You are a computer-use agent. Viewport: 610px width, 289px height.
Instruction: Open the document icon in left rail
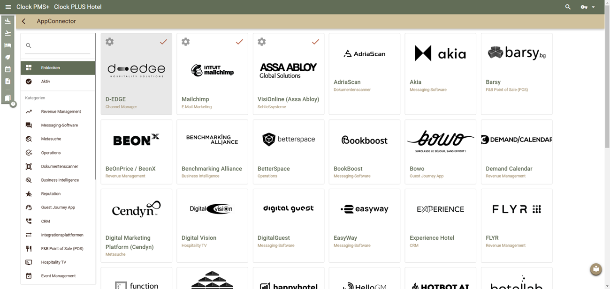pyautogui.click(x=8, y=81)
